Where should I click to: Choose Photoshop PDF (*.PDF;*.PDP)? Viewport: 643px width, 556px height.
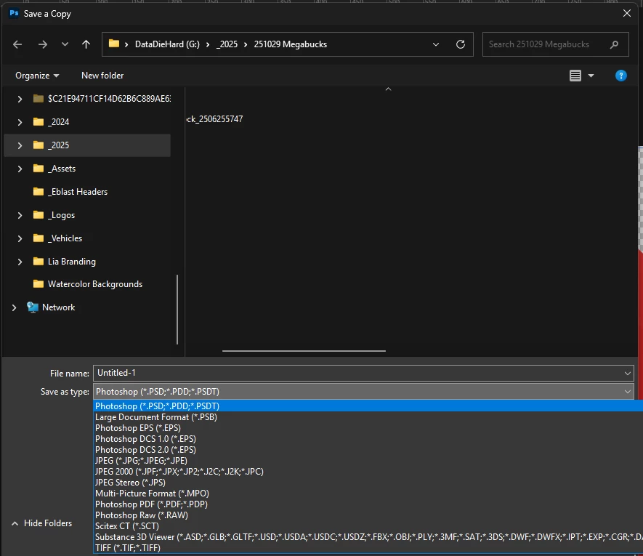tap(368, 504)
